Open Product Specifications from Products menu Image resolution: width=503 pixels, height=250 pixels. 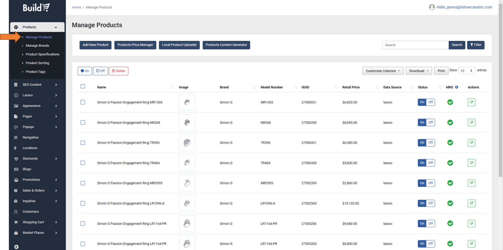point(43,54)
